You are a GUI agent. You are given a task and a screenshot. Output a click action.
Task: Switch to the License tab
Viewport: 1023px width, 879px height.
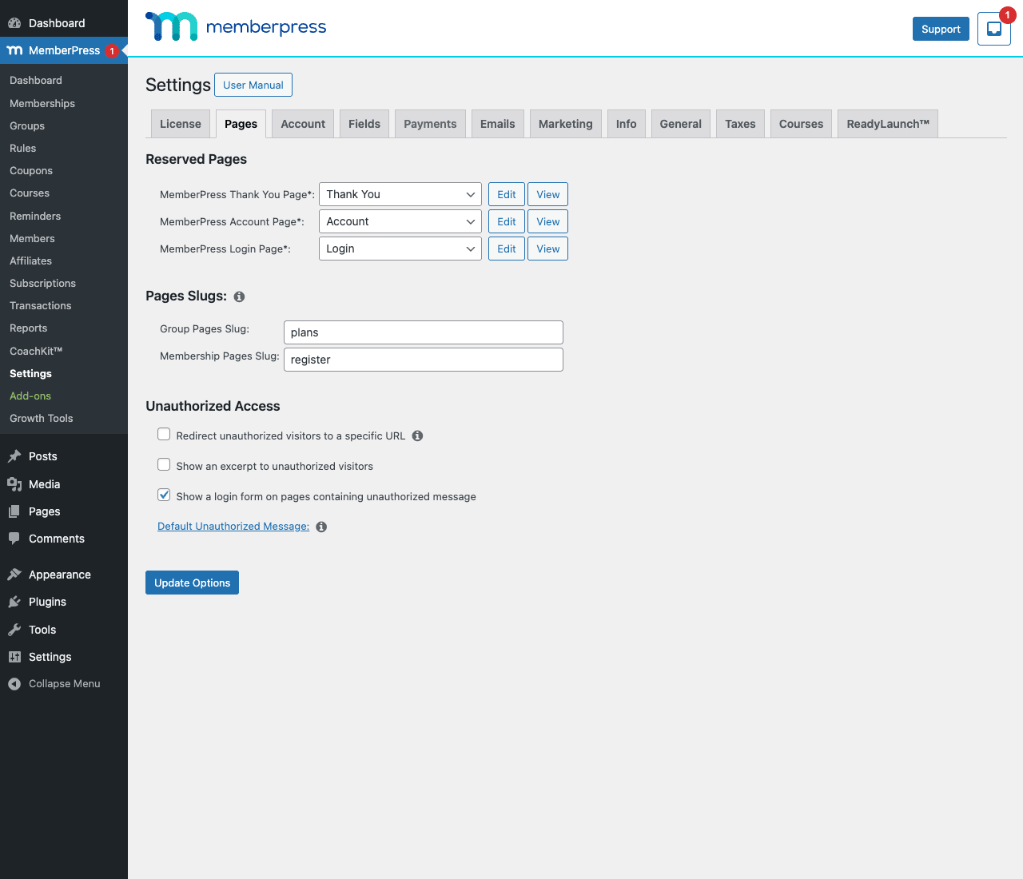pos(181,124)
